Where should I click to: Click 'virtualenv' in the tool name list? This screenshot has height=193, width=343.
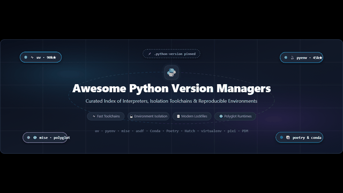click(x=211, y=131)
